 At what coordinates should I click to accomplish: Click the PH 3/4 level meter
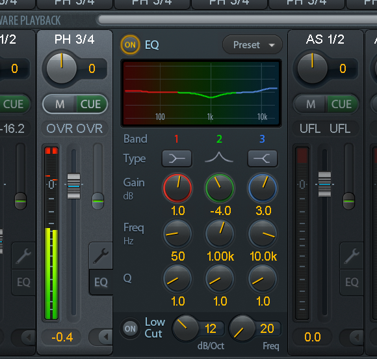(x=51, y=233)
